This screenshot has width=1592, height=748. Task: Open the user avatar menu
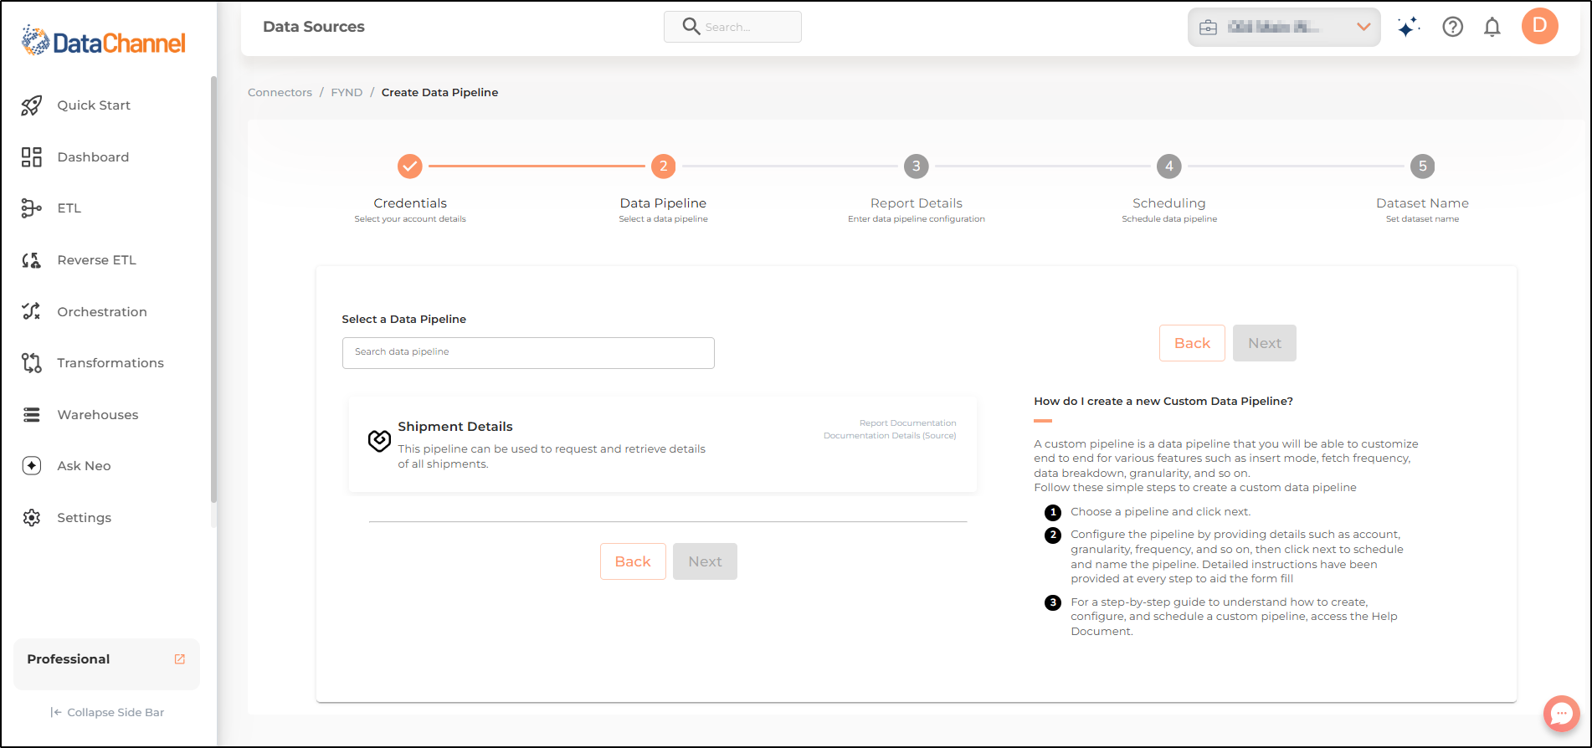[1539, 26]
